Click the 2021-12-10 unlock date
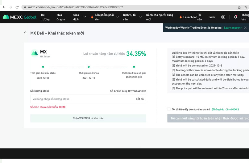 89,78
